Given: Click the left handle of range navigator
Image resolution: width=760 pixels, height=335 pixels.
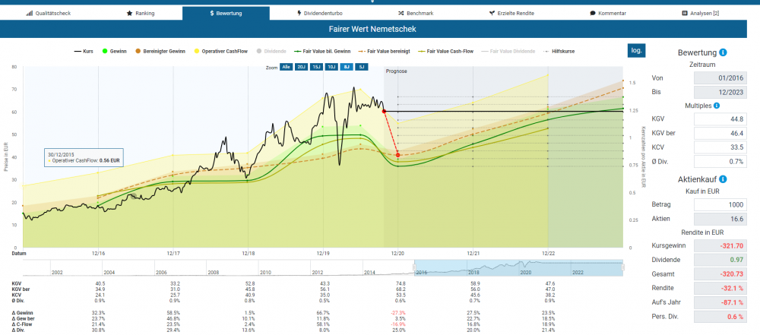Looking at the screenshot, I should point(414,267).
